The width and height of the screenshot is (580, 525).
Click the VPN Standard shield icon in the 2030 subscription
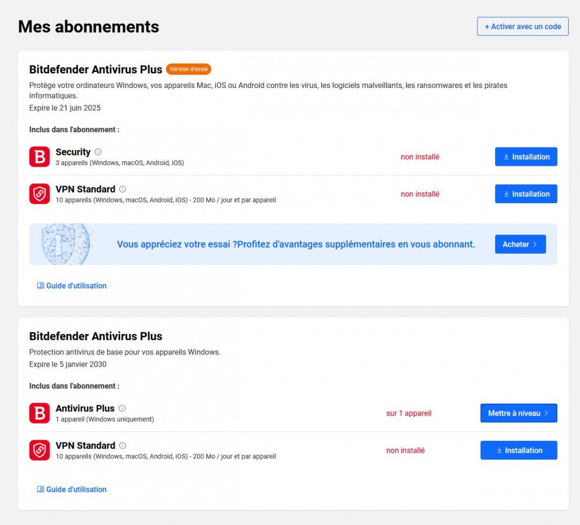39,450
